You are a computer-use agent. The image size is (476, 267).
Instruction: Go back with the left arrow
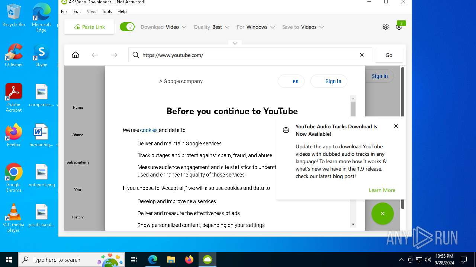[x=95, y=55]
